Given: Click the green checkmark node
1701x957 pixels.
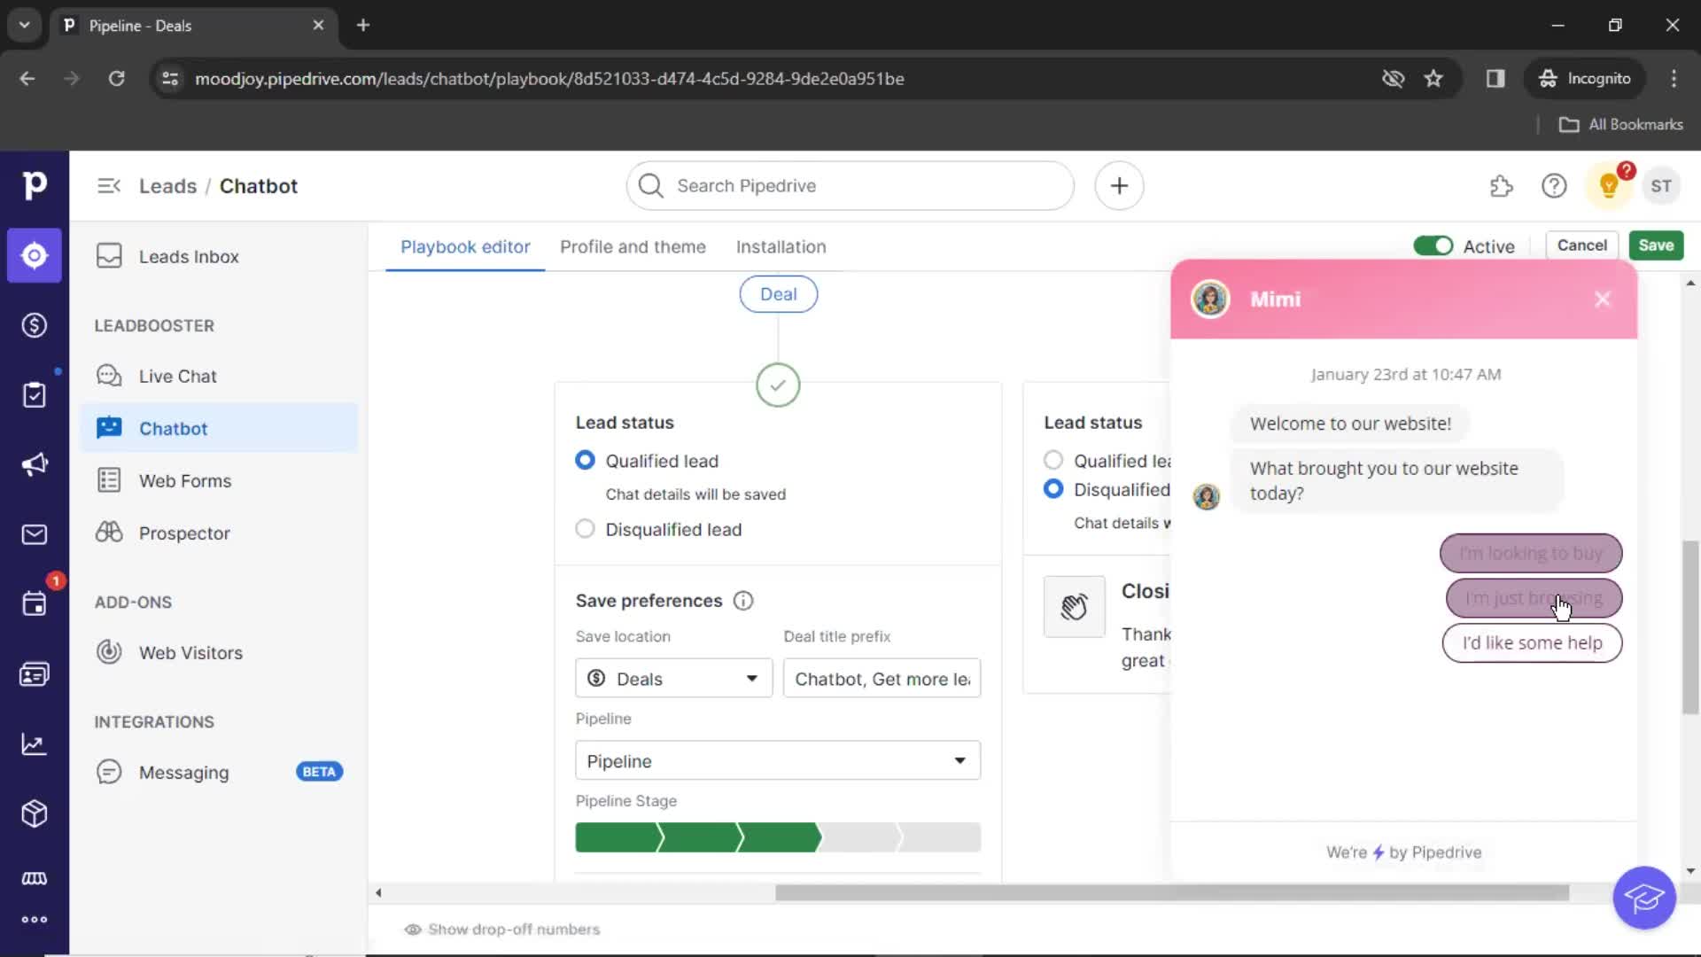Looking at the screenshot, I should click(778, 385).
